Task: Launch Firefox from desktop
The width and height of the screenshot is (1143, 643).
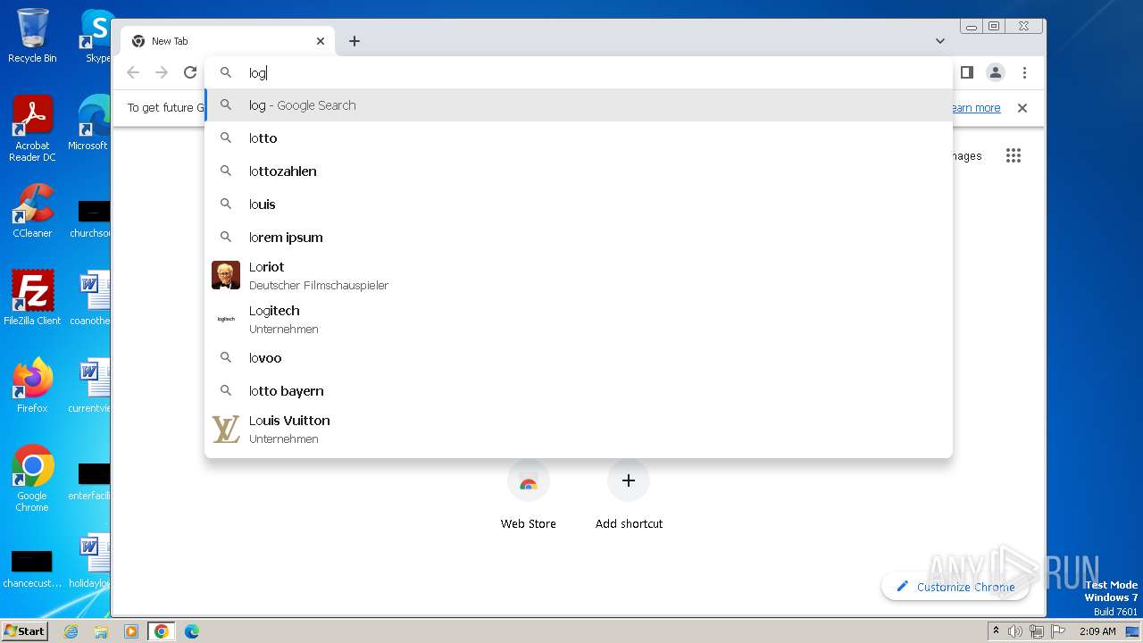Action: pos(32,386)
